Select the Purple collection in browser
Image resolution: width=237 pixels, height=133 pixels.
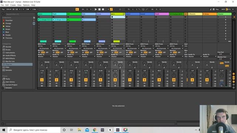(x=8, y=35)
